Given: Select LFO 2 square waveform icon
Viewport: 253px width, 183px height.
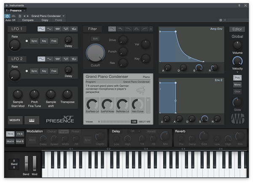Looking at the screenshot, I should pos(66,59).
